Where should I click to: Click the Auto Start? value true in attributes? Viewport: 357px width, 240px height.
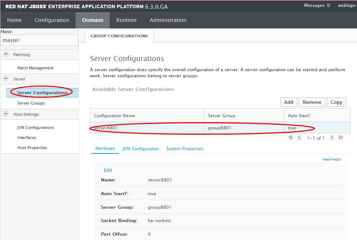coord(152,194)
